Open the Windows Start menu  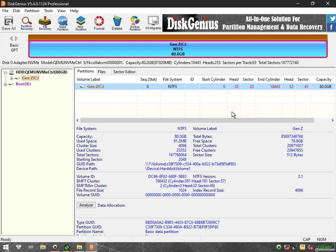coord(6,247)
